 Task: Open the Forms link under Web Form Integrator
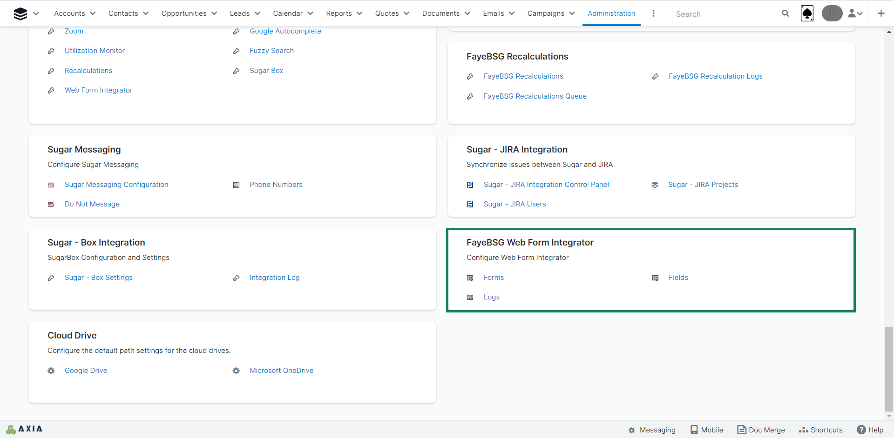[x=494, y=278]
